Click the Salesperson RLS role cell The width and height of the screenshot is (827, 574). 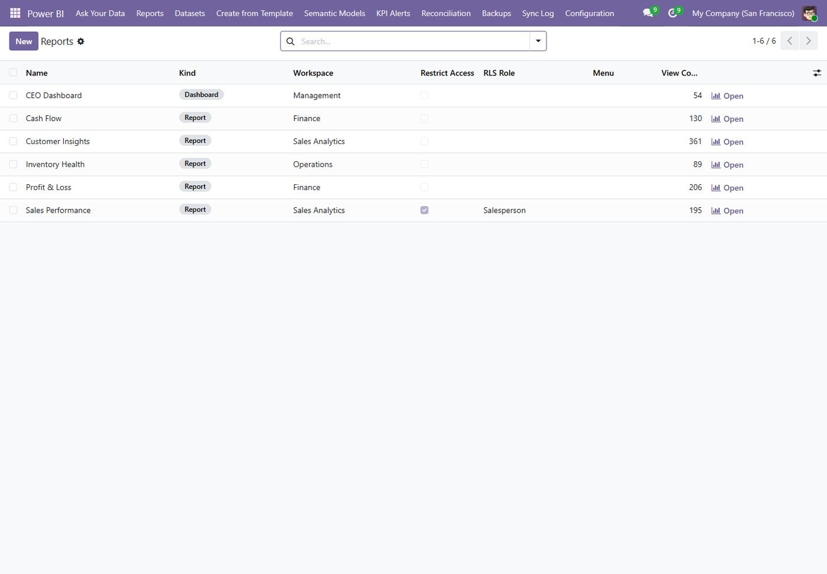pos(504,210)
